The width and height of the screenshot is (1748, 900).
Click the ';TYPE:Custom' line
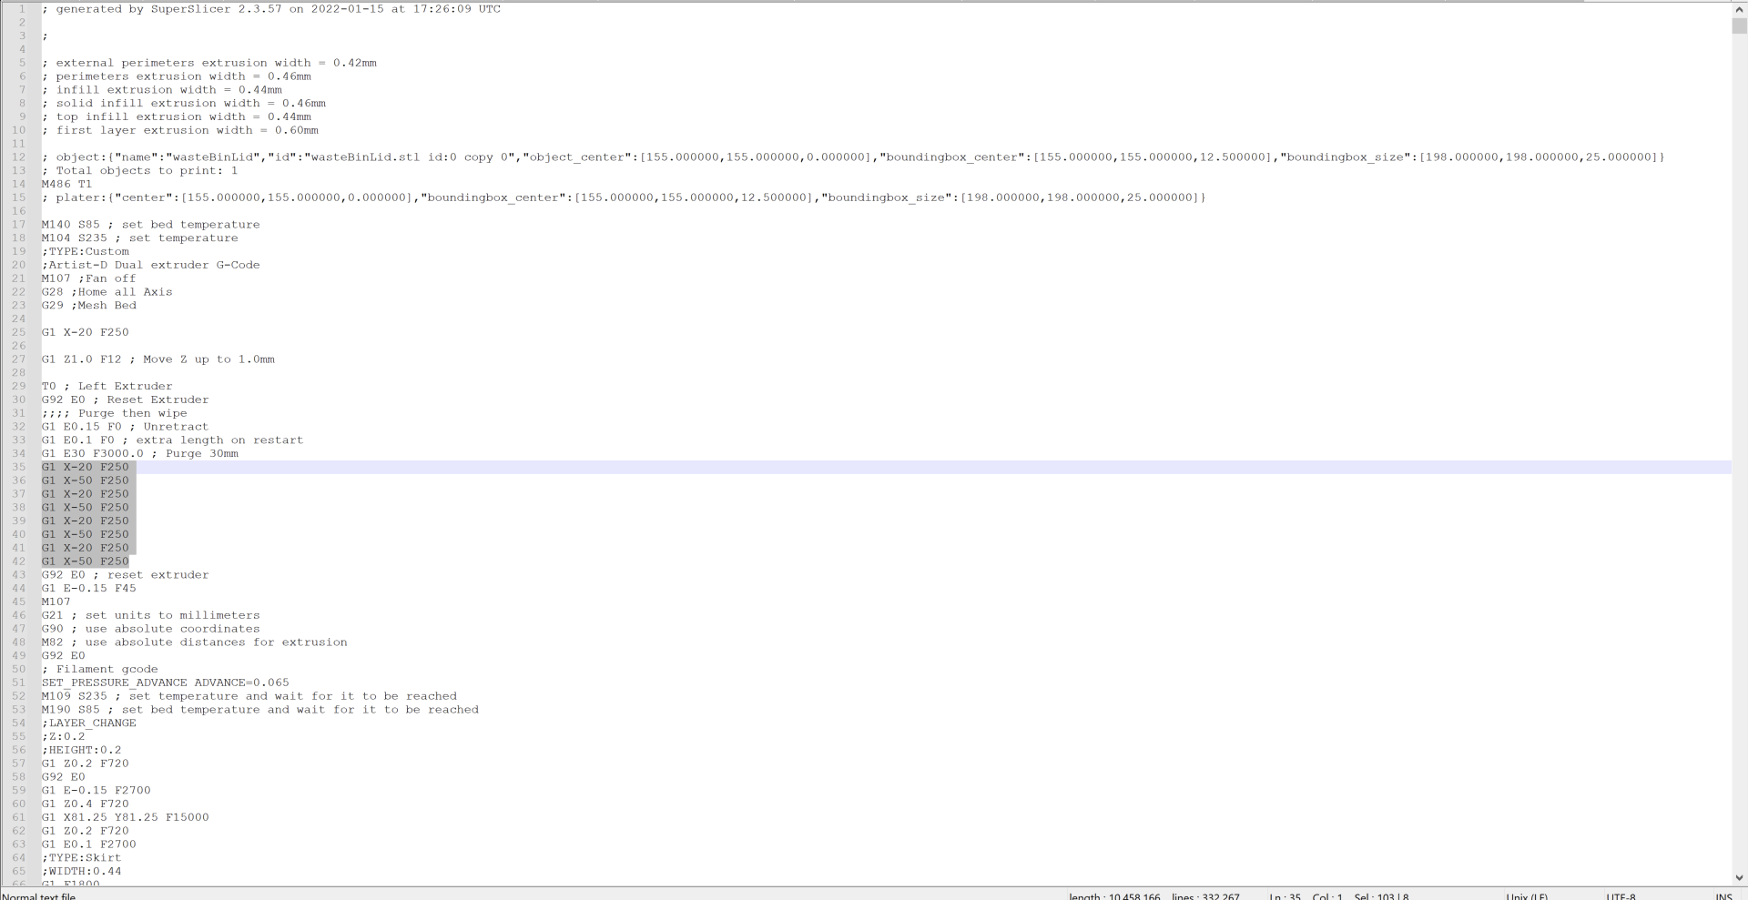click(85, 251)
